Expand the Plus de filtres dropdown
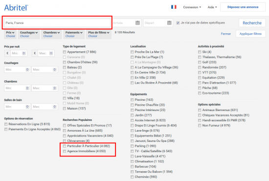Viewport: 269px width, 181px height. [99, 34]
